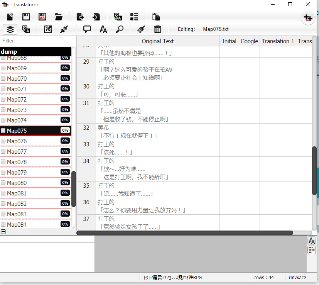Image resolution: width=319 pixels, height=285 pixels.
Task: Click the translate icon in second toolbar
Action: pyautogui.click(x=26, y=29)
